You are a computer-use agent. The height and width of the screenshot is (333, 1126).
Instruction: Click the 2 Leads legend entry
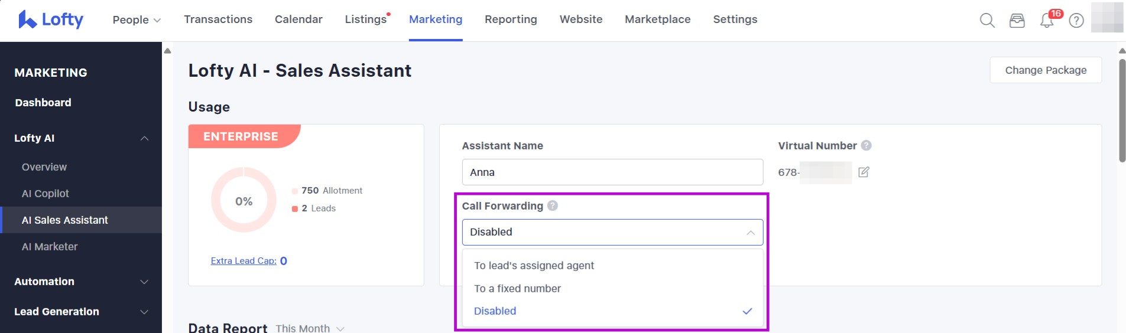314,208
